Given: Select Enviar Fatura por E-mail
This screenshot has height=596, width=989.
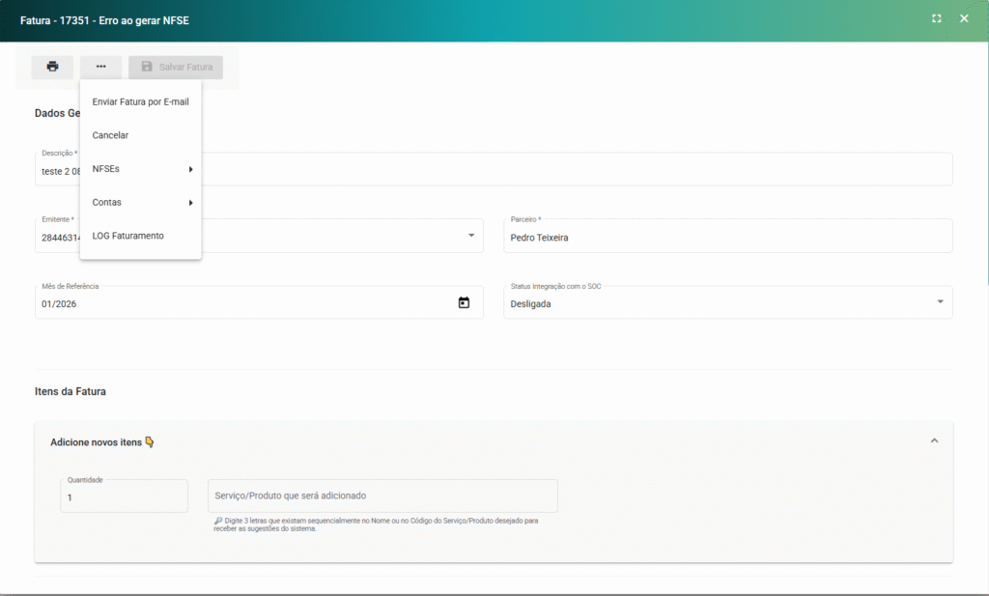Looking at the screenshot, I should click(x=140, y=101).
